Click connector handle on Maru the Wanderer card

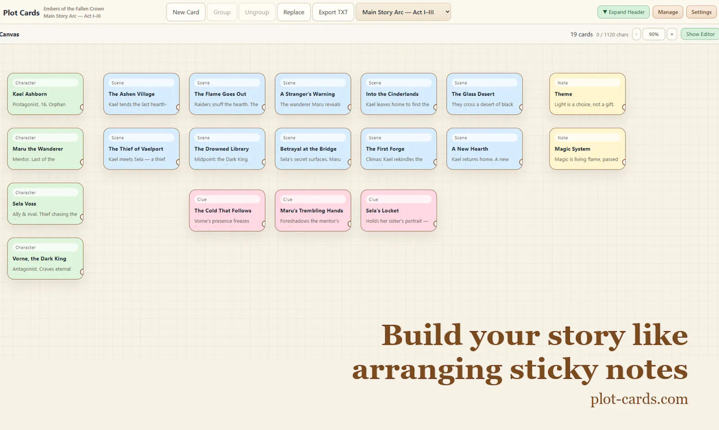tap(82, 162)
